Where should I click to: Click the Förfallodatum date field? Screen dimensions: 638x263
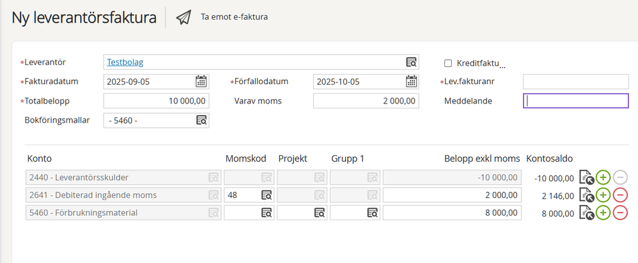coord(366,82)
